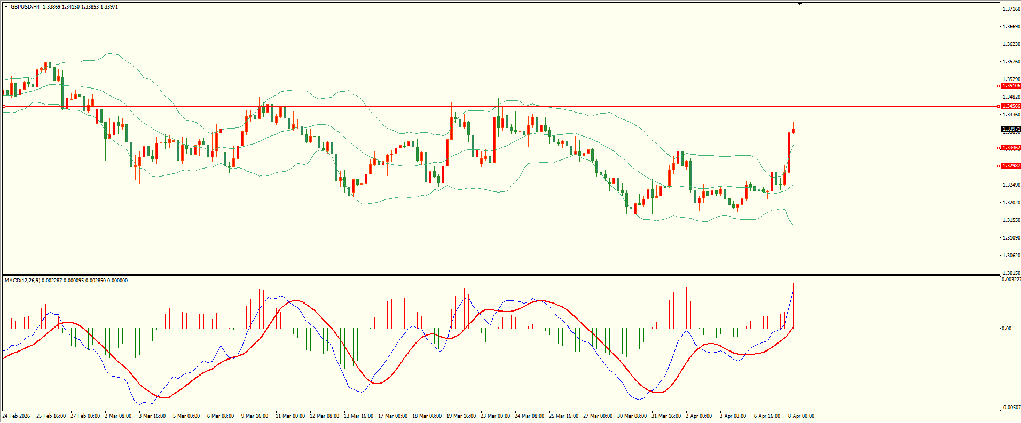Click left anchor handle of 1.34566 line
Image resolution: width=1021 pixels, height=423 pixels.
(4, 107)
